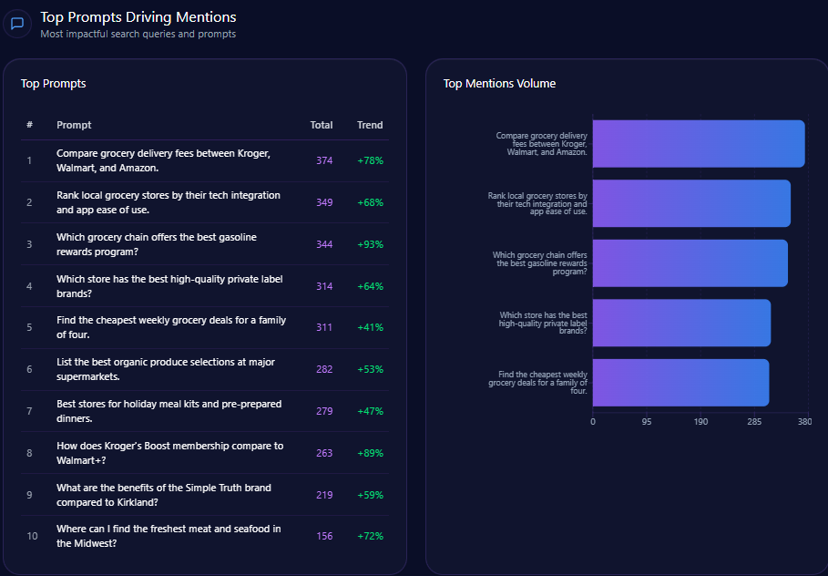Sort table by the Total column header
The image size is (828, 576).
[x=321, y=125]
